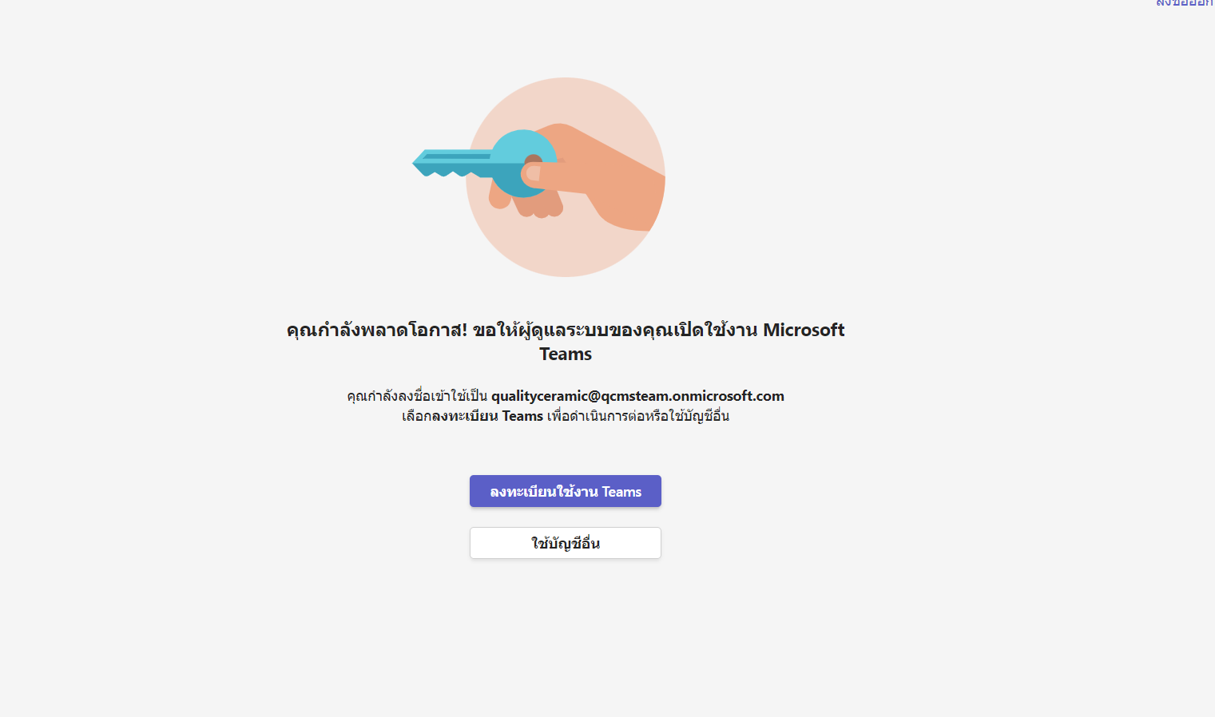Click the heading phrase ขอให้ผู้ดูแลระบบของคุณเปิดใช้งาน
This screenshot has height=717, width=1215.
(x=615, y=330)
